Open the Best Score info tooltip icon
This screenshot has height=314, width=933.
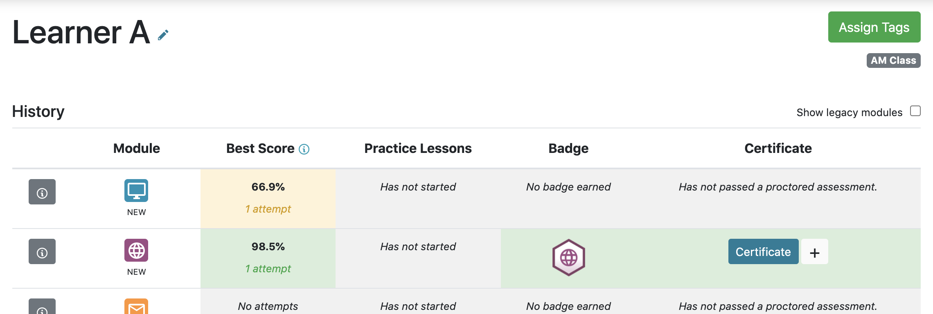(x=304, y=149)
